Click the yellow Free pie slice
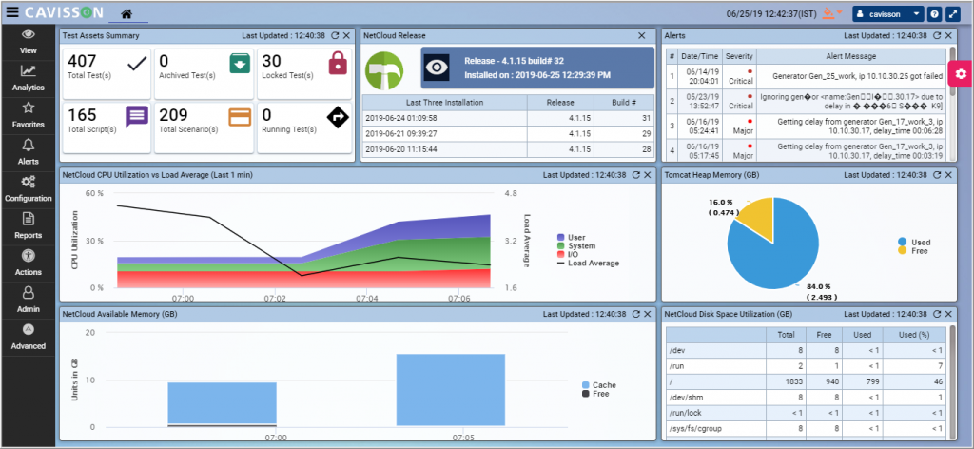Image resolution: width=974 pixels, height=449 pixels. (759, 216)
